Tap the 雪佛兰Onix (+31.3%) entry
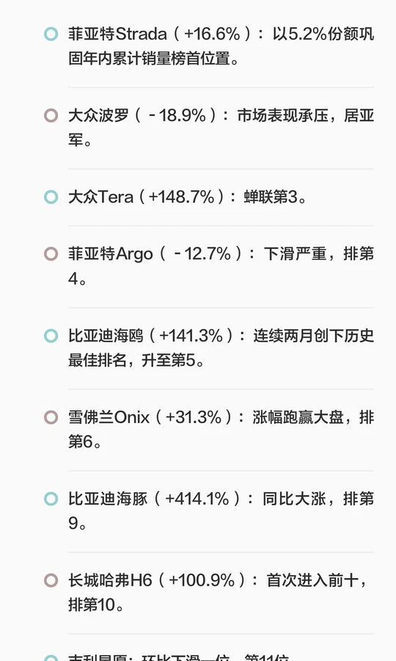Screen dimensions: 396x661 coord(221,430)
